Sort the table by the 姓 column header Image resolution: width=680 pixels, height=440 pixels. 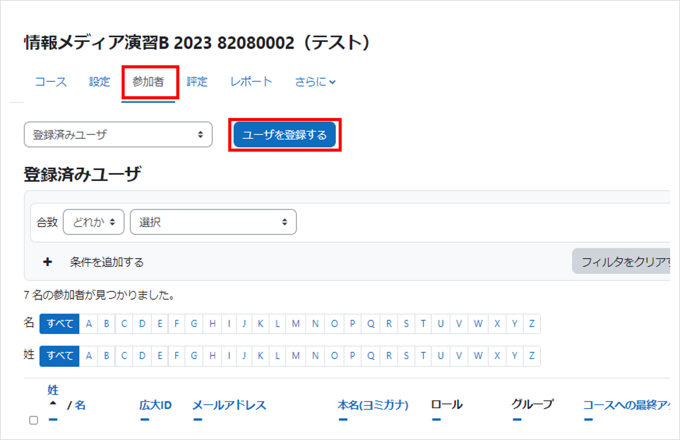click(53, 390)
